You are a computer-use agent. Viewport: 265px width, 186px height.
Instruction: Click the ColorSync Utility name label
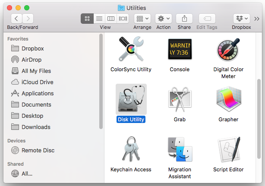pos(131,69)
